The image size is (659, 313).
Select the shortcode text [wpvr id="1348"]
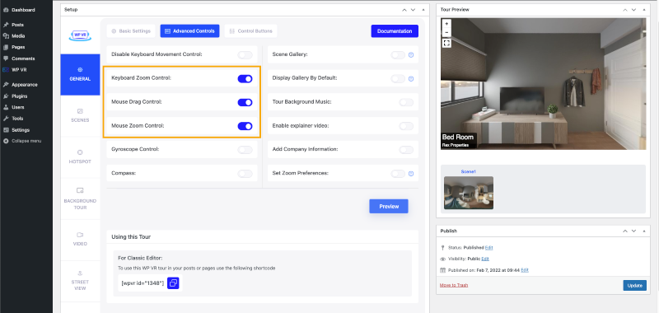click(143, 283)
